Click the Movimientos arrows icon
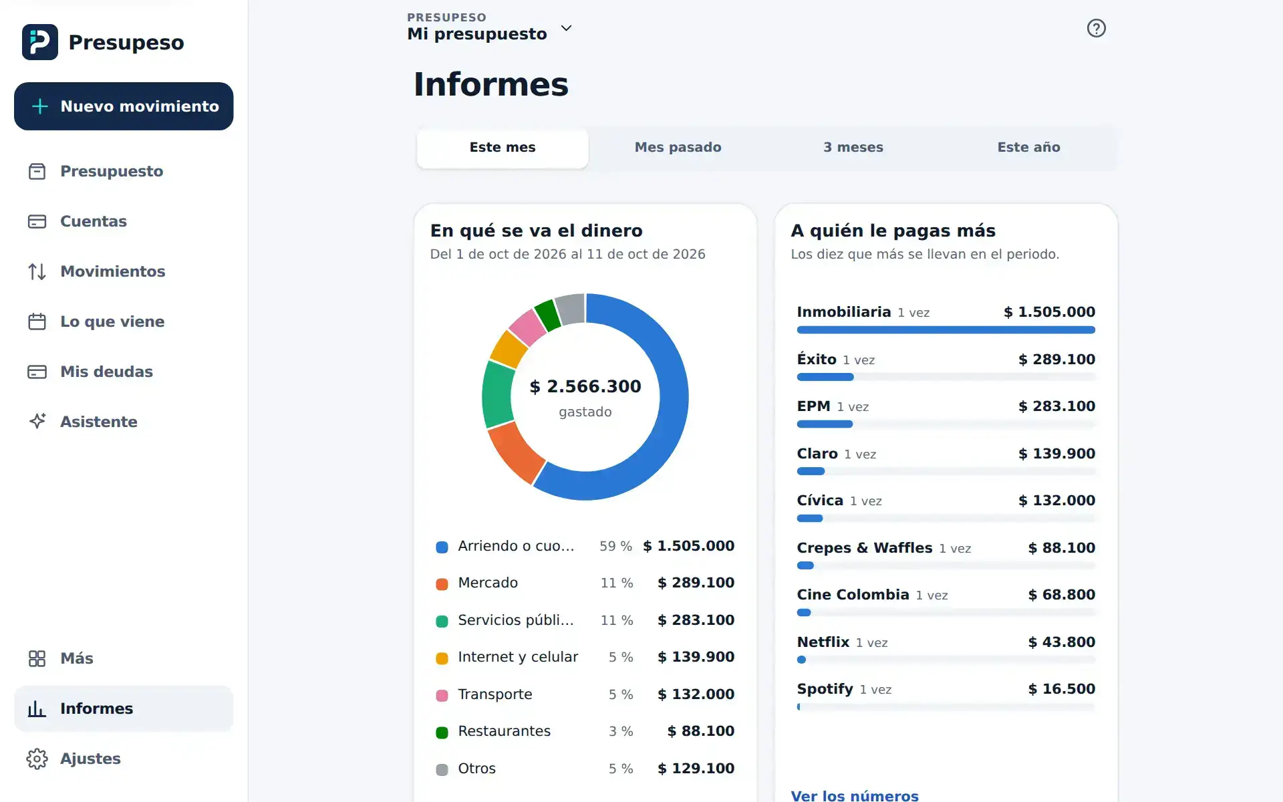Viewport: 1283px width, 802px height. [x=37, y=271]
